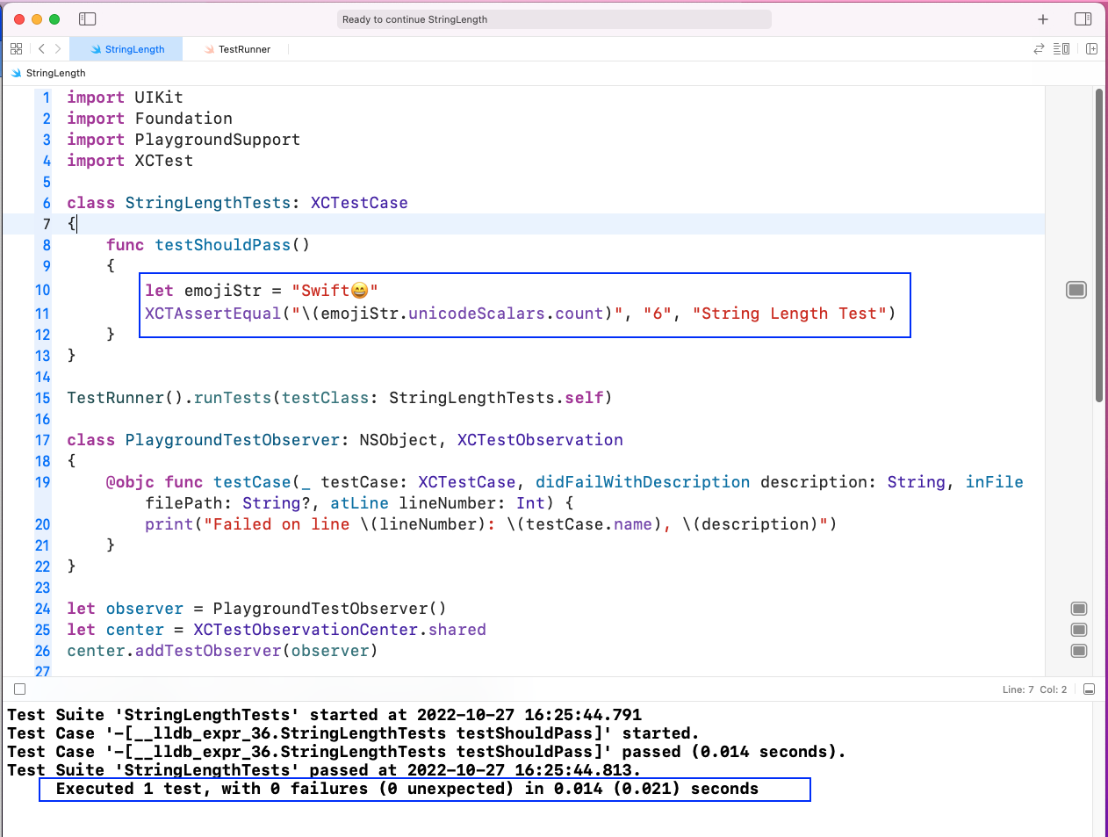Image resolution: width=1108 pixels, height=837 pixels.
Task: Go forward with the right chevron
Action: [58, 49]
